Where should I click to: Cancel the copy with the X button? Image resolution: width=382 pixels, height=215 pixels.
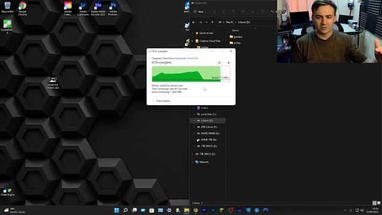[x=229, y=63]
